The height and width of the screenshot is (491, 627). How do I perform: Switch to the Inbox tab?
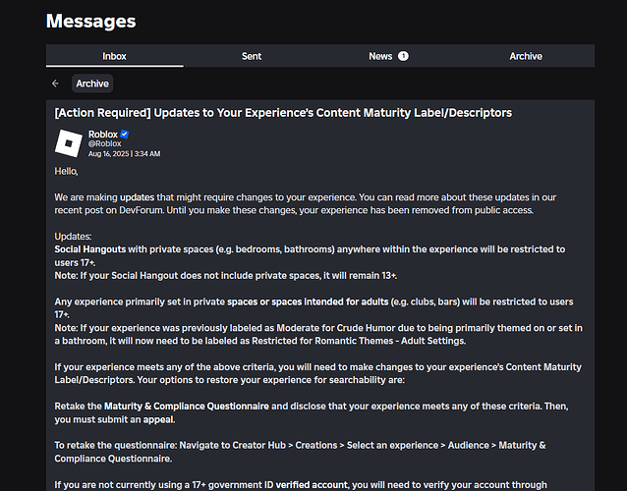tap(115, 56)
